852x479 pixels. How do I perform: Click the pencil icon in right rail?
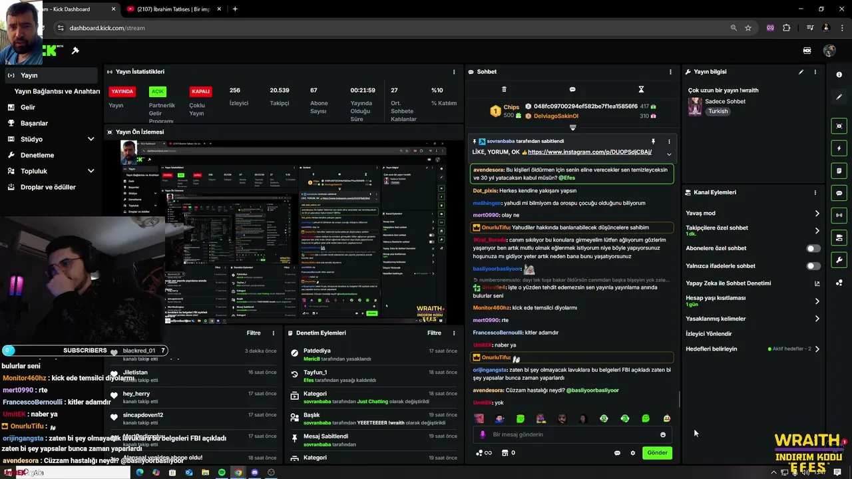[839, 97]
